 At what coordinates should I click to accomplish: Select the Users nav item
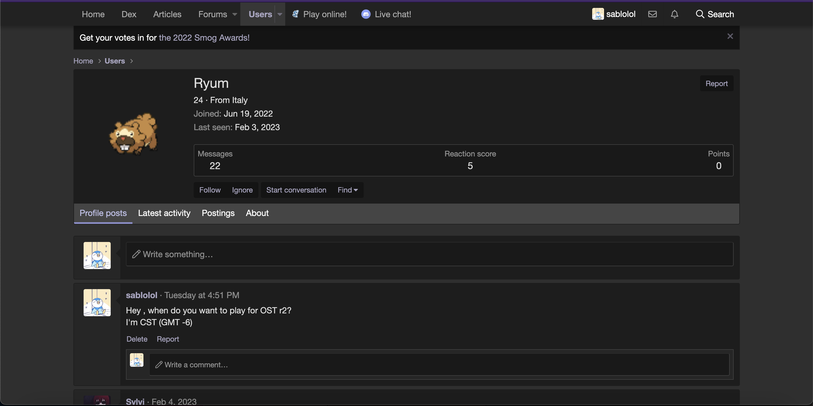(x=260, y=14)
